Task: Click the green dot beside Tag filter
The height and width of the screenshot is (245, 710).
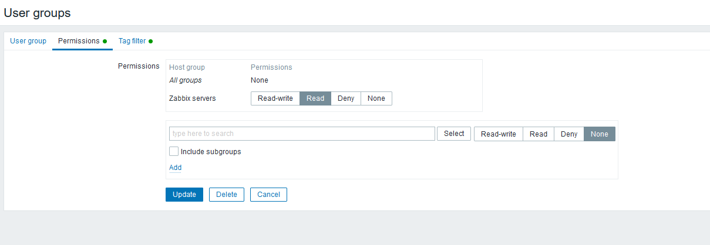Action: click(x=151, y=41)
